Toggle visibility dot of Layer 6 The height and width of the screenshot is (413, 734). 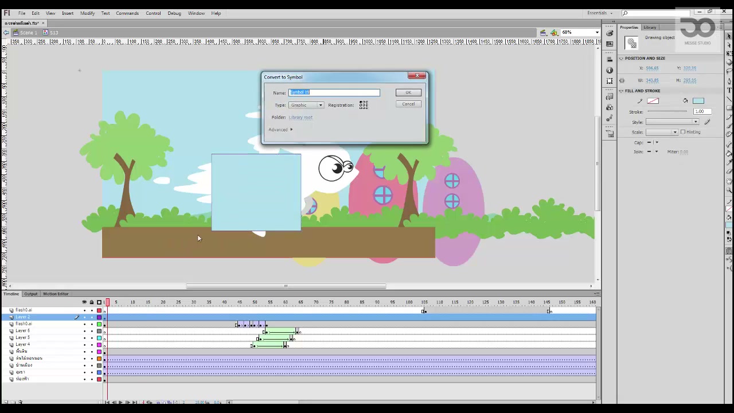tap(84, 331)
